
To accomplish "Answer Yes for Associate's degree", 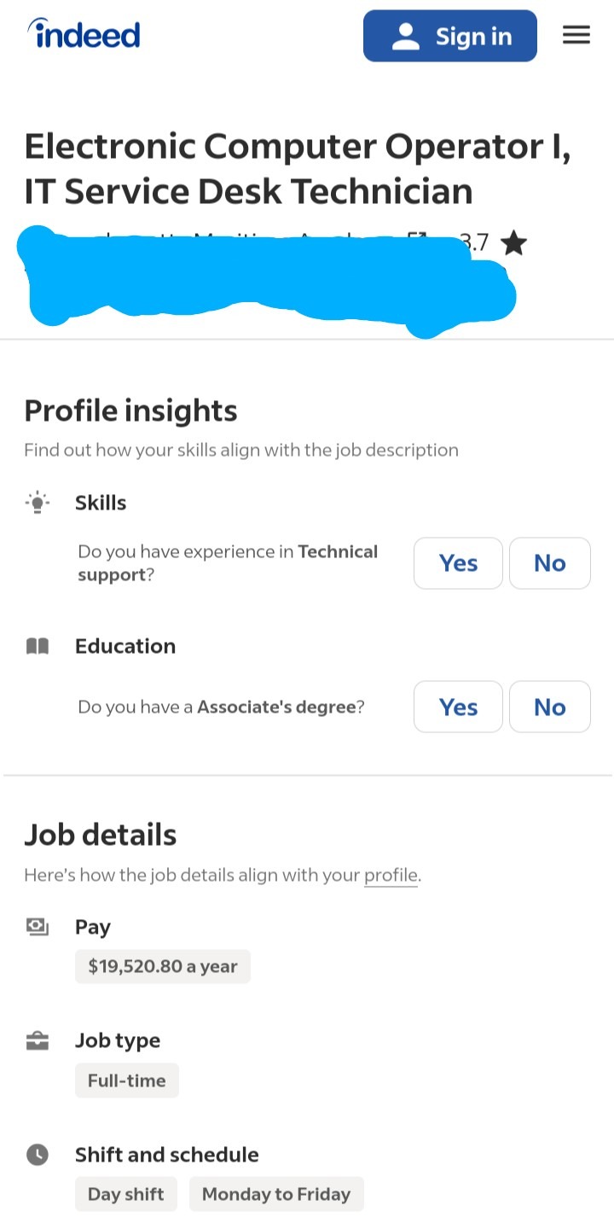I will tap(458, 707).
